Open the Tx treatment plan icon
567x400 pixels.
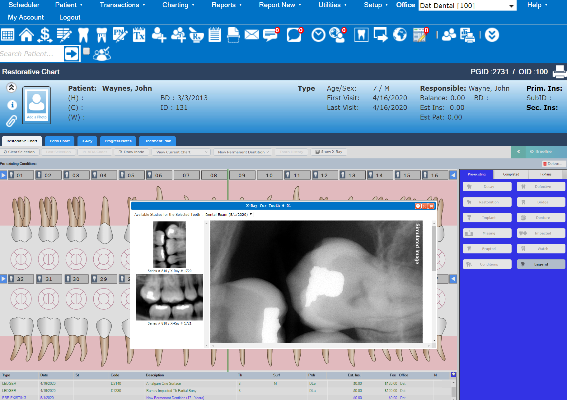139,35
